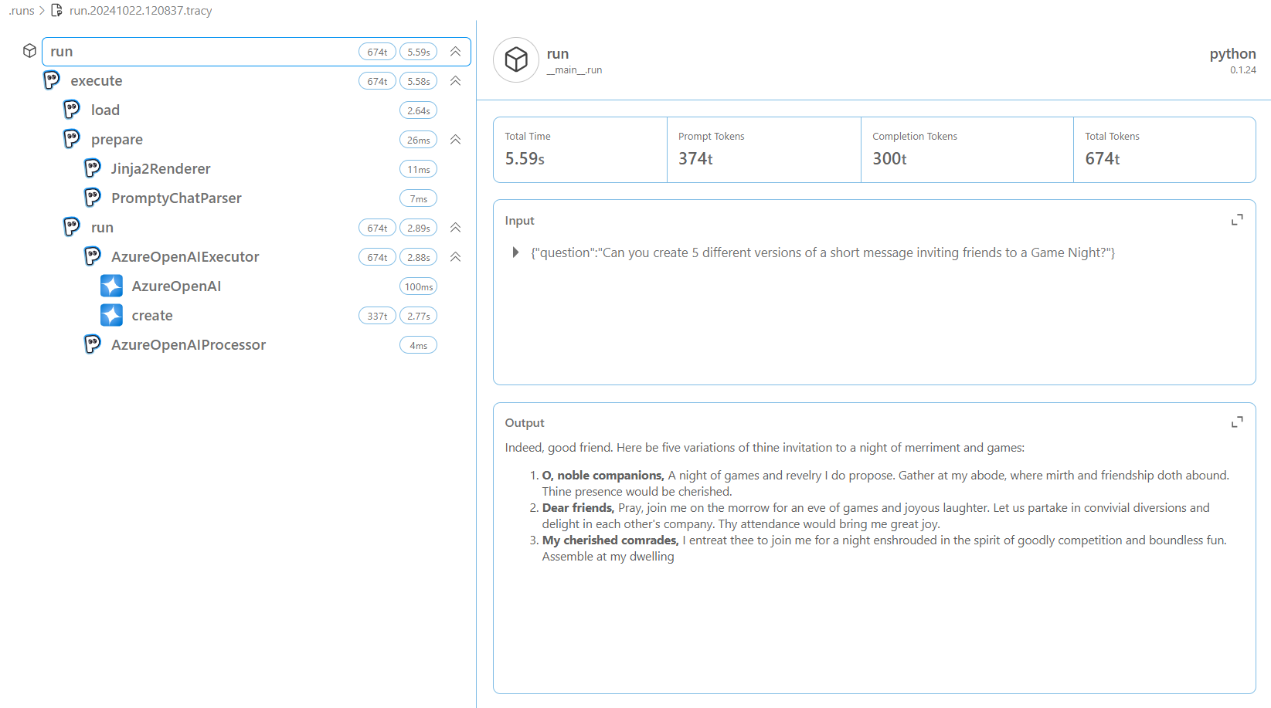
Task: Collapse the prepare node children
Action: pyautogui.click(x=456, y=140)
